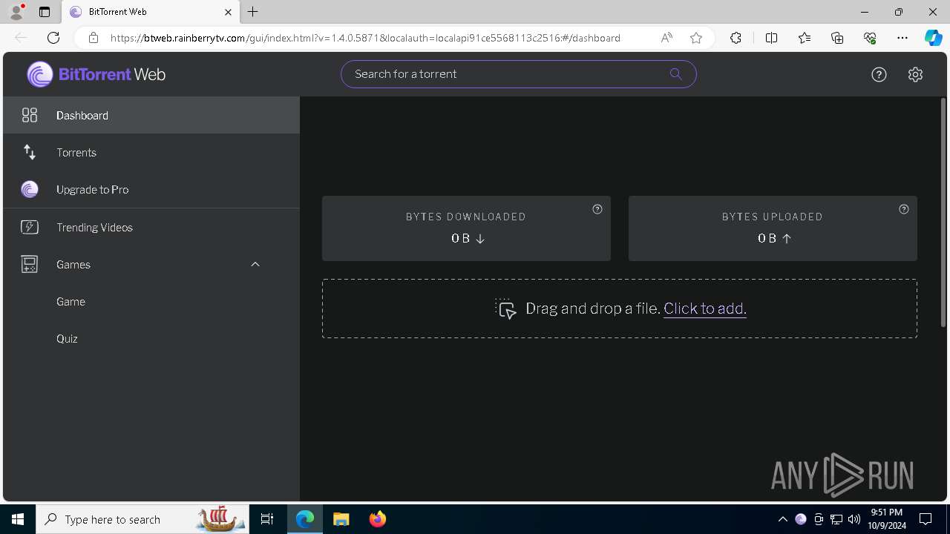The image size is (950, 534).
Task: Click the browser address bar URL
Action: coord(365,38)
